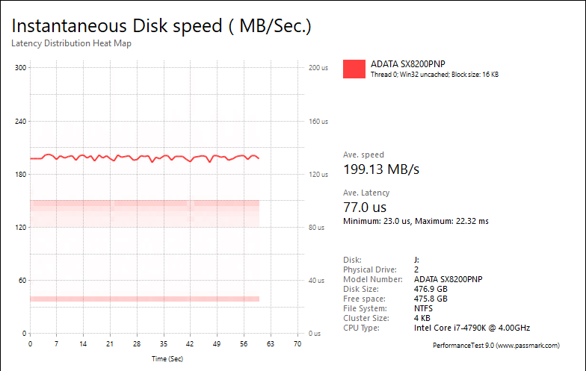Click the 300 label on the speed axis

21,68
